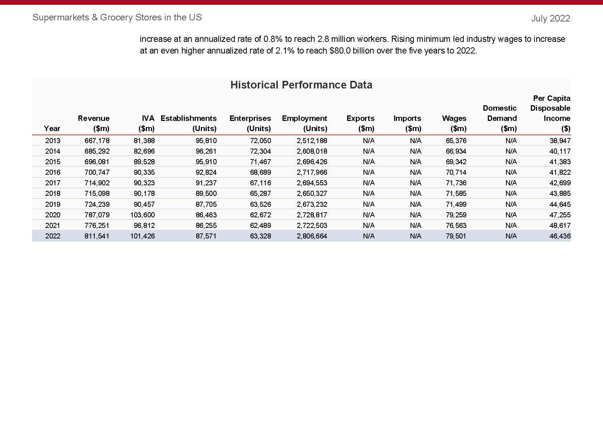603x426 pixels.
Task: Select Per Capita Disposable Income header
Action: (550, 113)
